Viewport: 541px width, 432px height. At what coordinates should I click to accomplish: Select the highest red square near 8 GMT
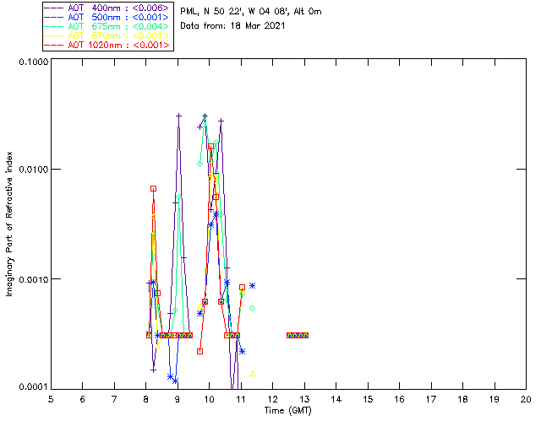153,189
